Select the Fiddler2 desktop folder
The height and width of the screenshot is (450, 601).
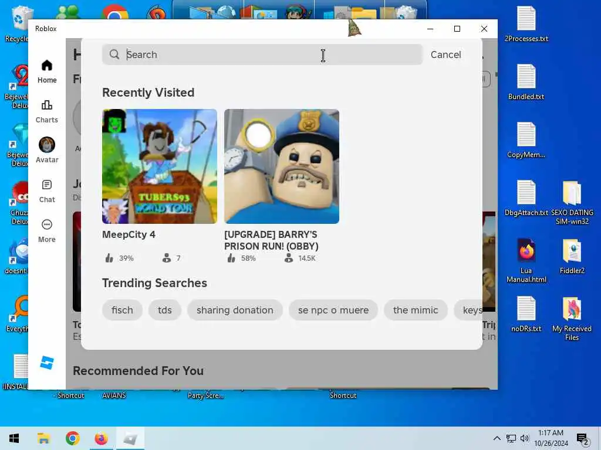pyautogui.click(x=572, y=257)
